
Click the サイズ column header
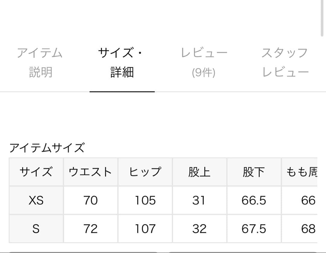point(36,172)
